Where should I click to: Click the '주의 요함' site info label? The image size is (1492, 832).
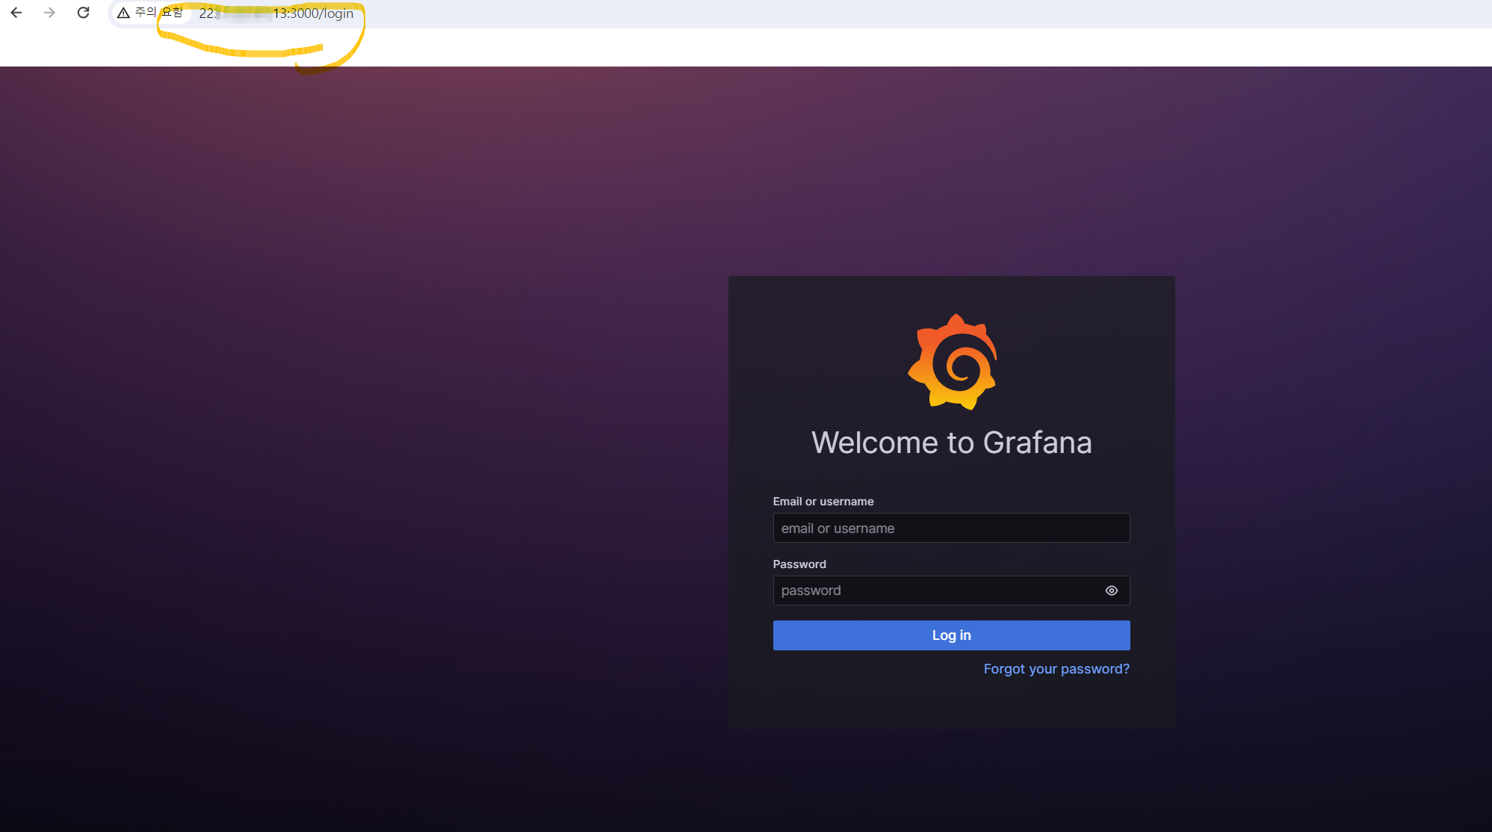158,13
